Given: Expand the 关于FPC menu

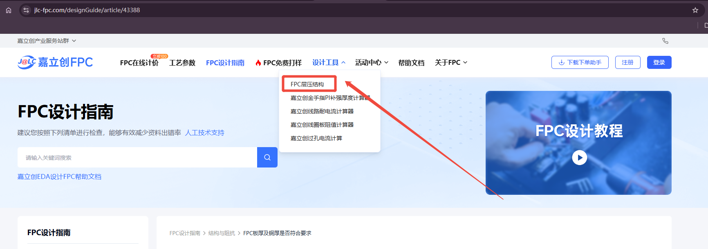Looking at the screenshot, I should [451, 62].
